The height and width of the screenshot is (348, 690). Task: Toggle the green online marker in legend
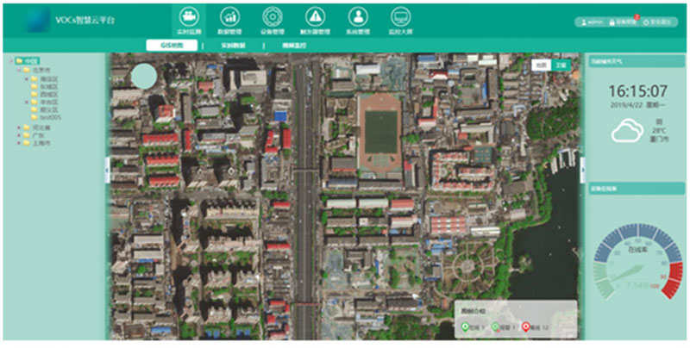coord(467,327)
